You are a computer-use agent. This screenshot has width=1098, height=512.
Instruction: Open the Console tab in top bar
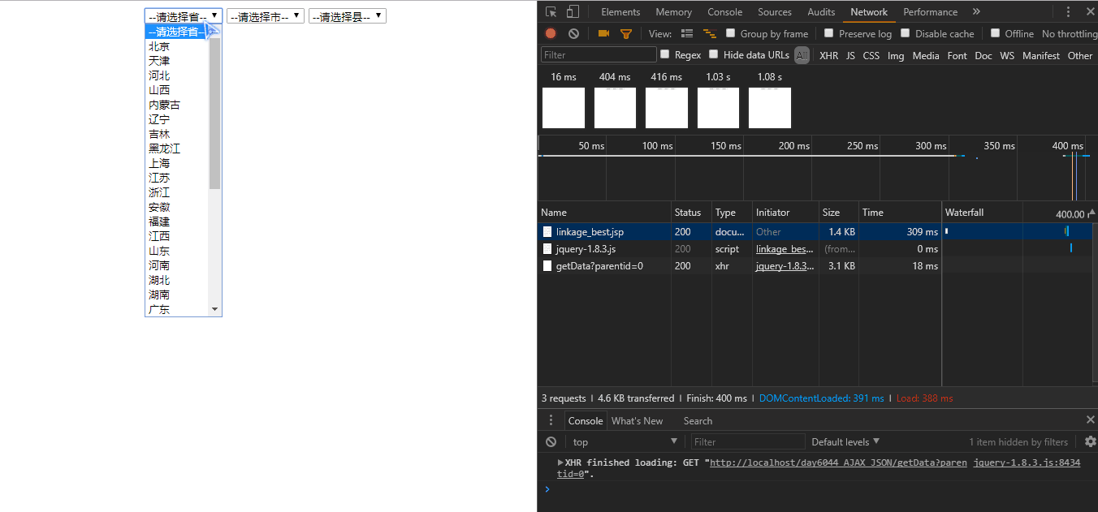(725, 12)
